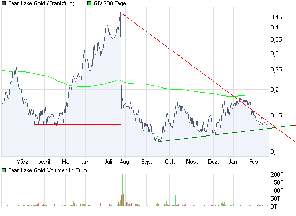Viewport: 296px width, 216px height.
Task: Click the Sep. month label
Action: [147, 162]
